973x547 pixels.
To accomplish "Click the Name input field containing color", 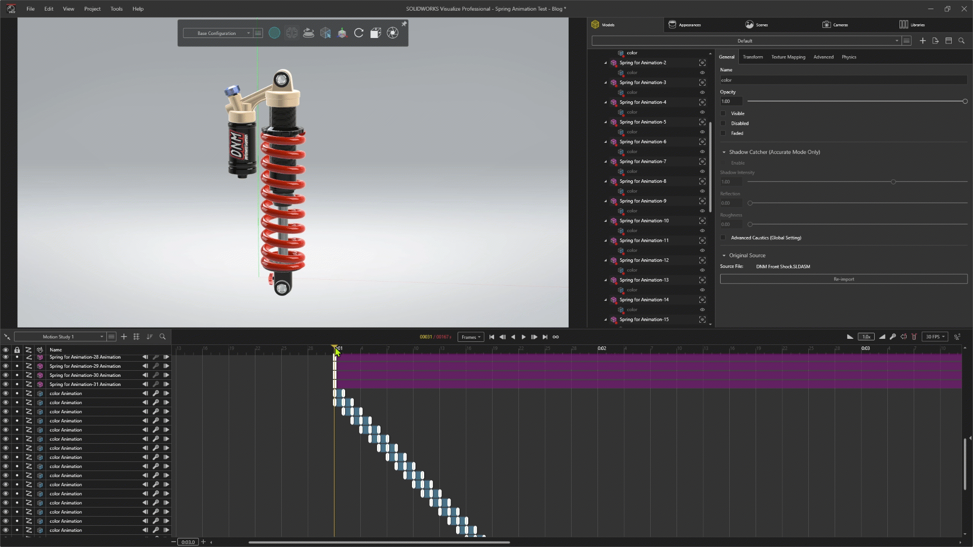I will (x=844, y=80).
